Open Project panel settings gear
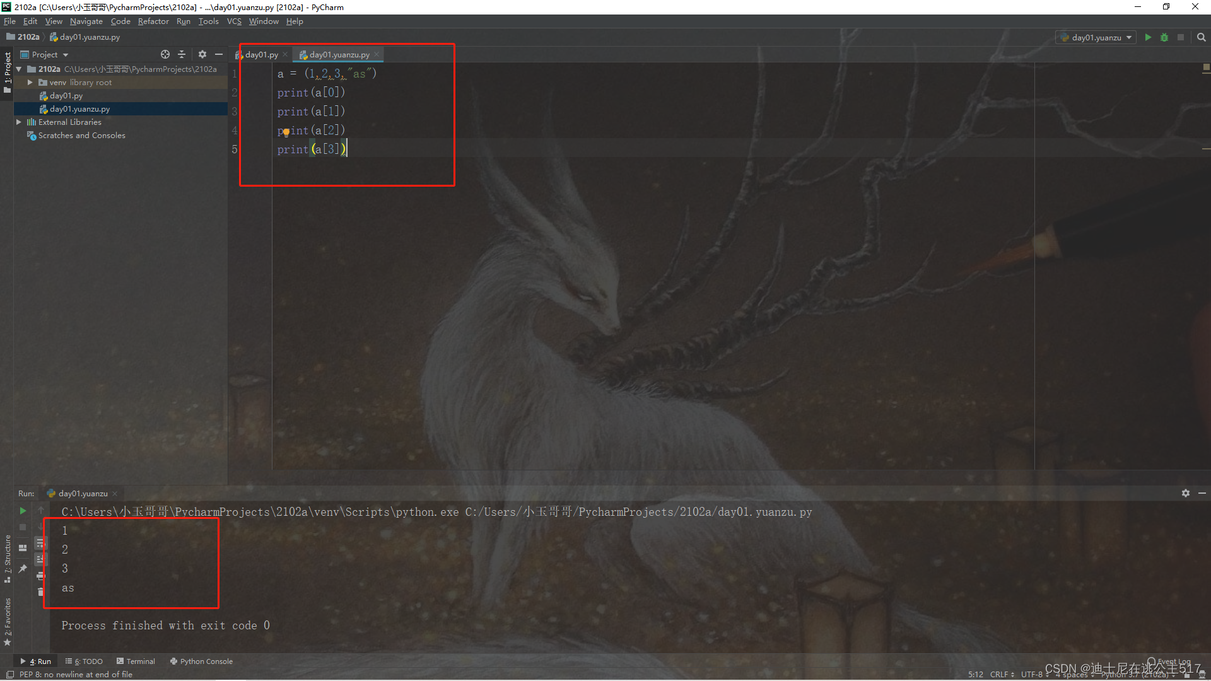 (x=202, y=54)
